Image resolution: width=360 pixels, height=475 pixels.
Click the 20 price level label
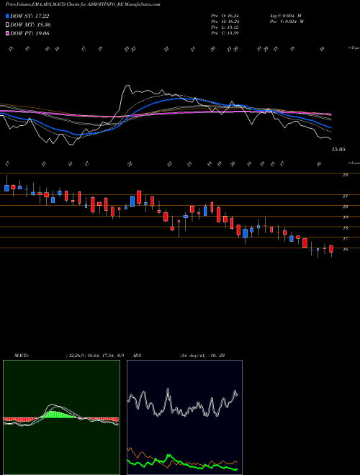(x=345, y=207)
